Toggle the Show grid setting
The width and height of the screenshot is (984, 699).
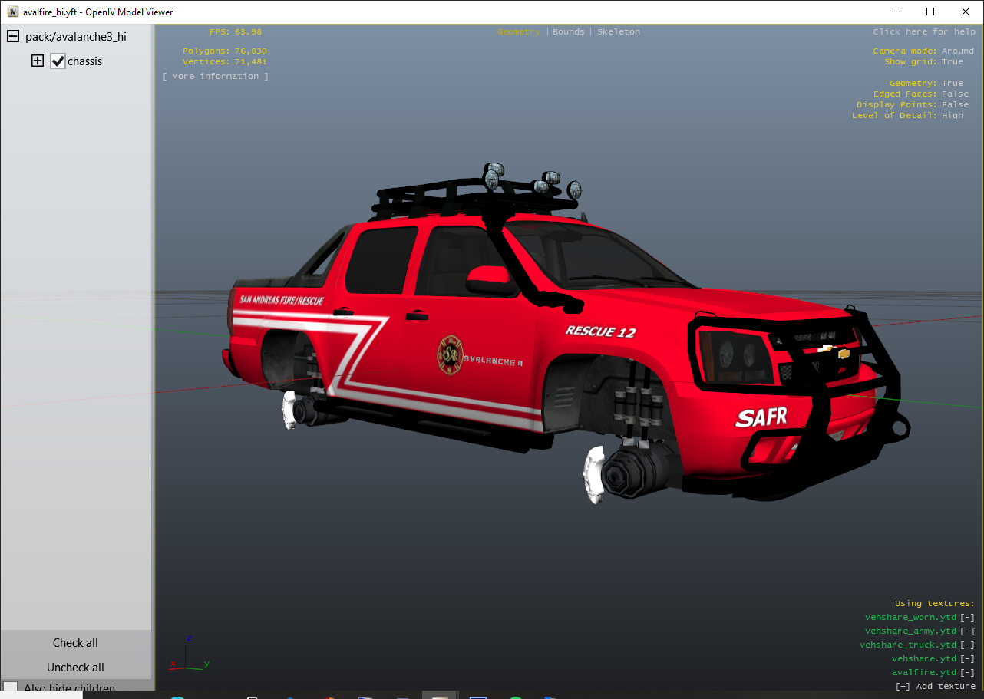(x=952, y=61)
